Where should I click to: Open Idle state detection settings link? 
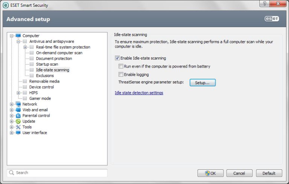(139, 93)
